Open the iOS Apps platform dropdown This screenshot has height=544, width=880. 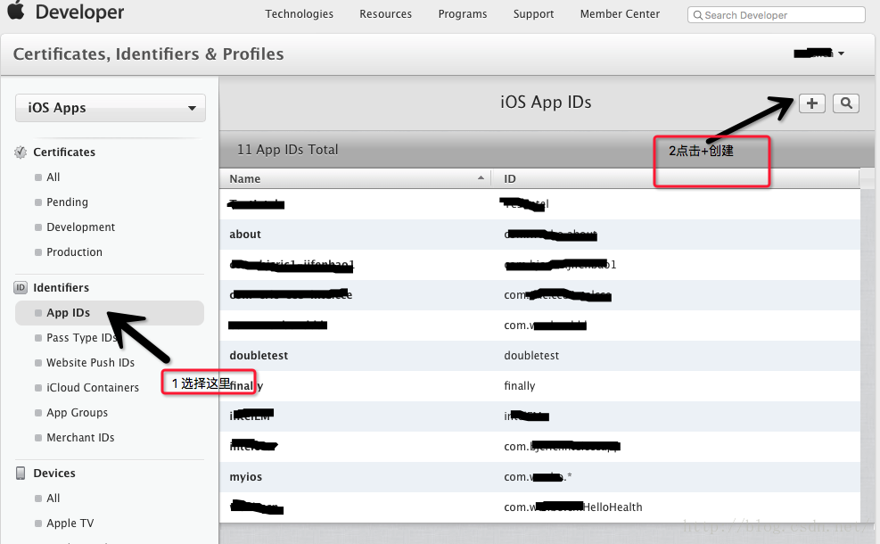tap(110, 108)
